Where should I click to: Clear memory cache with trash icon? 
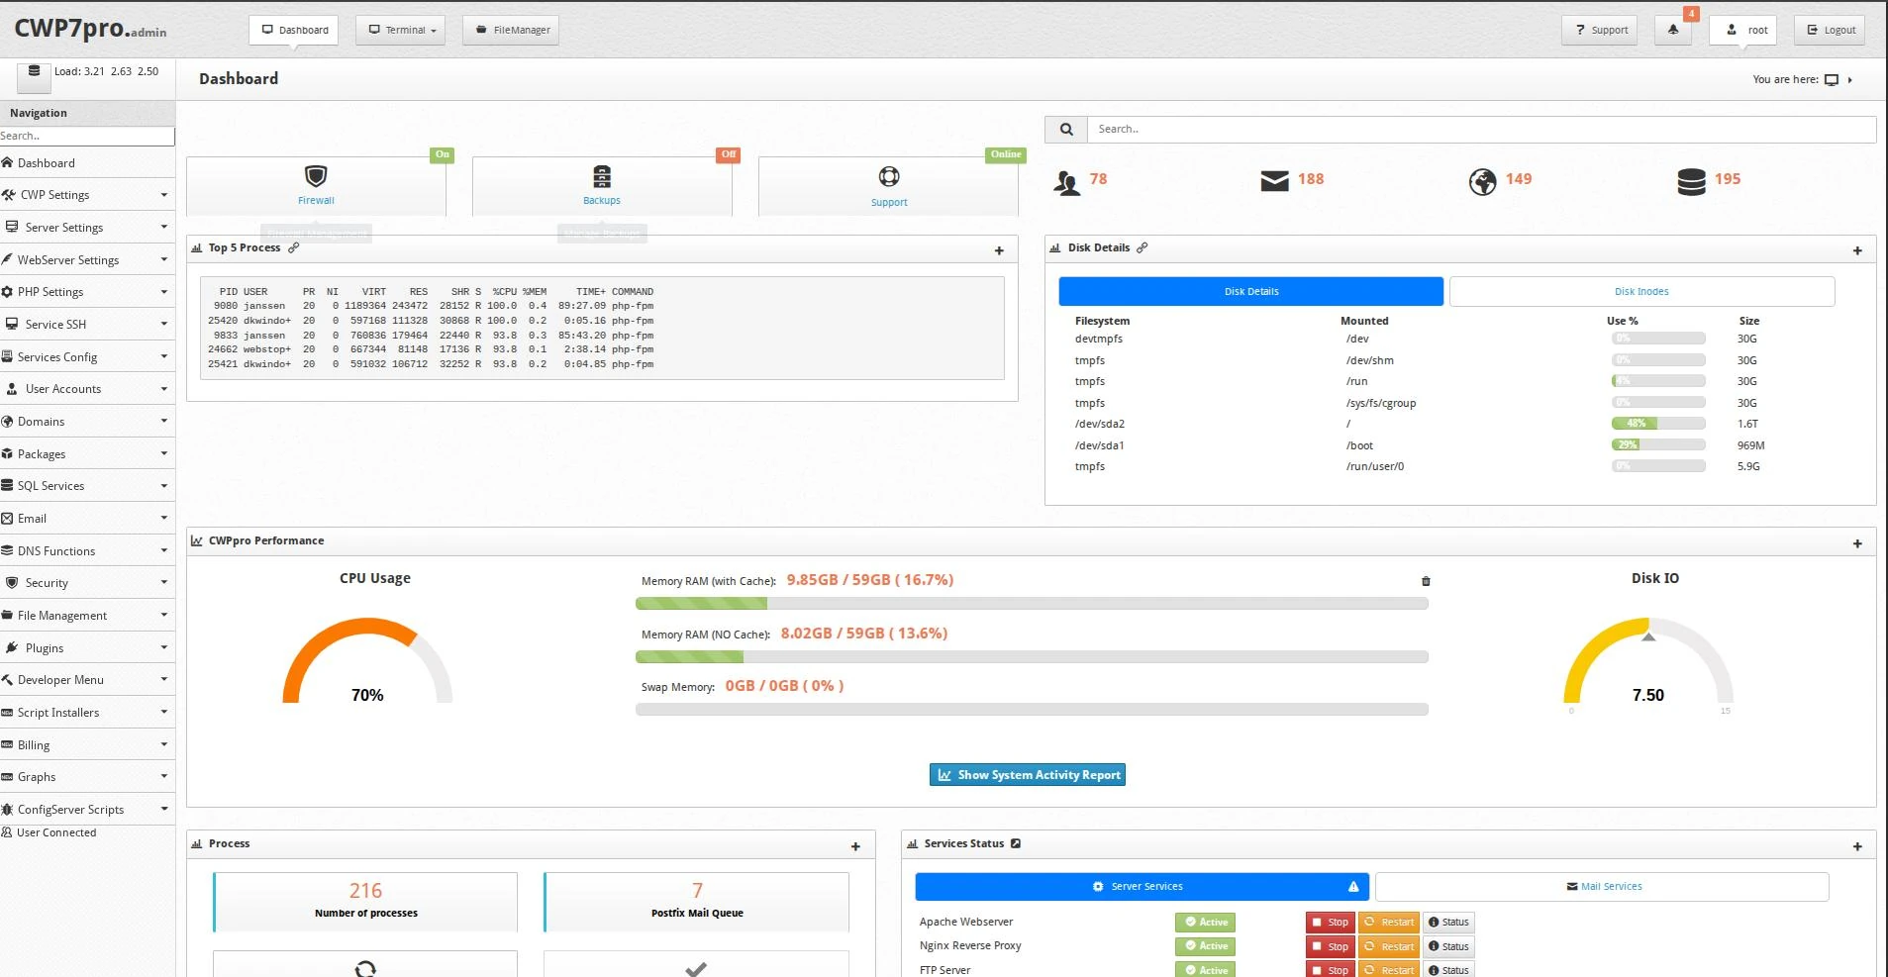click(1426, 581)
